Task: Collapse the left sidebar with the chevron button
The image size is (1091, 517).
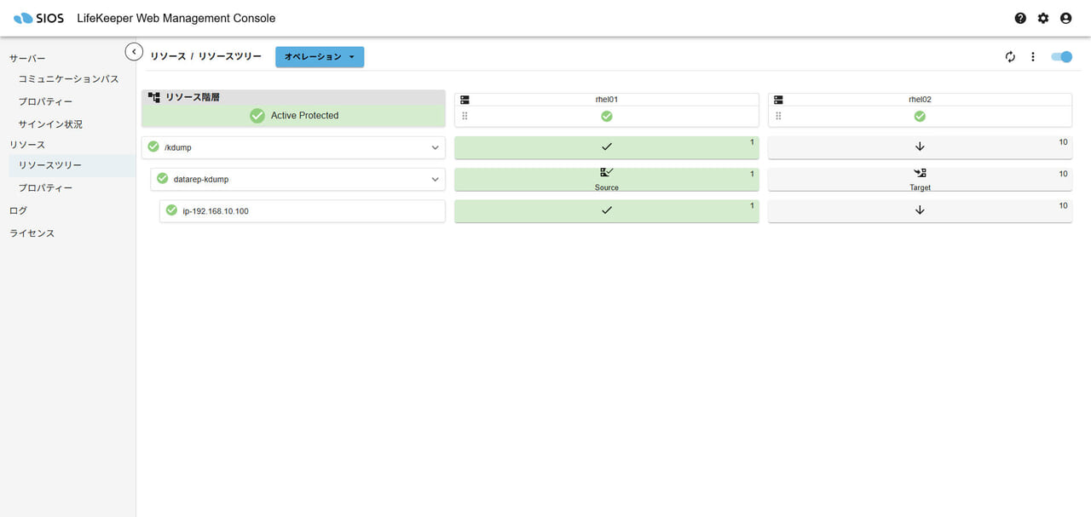Action: [134, 52]
